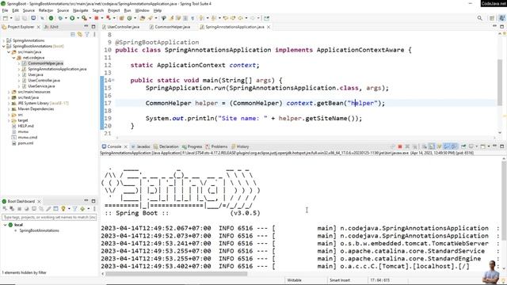This screenshot has height=285, width=507.
Task: Open dropdown arrow next to Run icon
Action: [78, 18]
